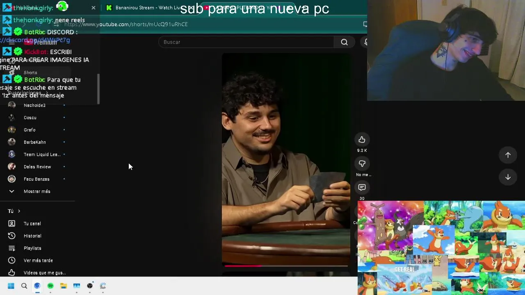Click the Facu Banzas channel avatar

coord(11,179)
